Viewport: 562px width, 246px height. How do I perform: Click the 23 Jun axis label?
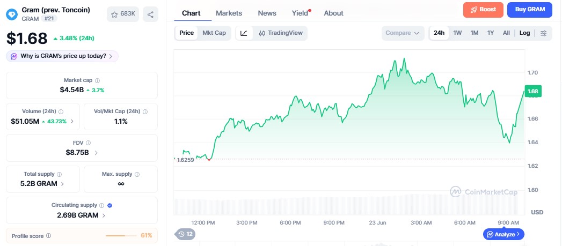coord(377,223)
